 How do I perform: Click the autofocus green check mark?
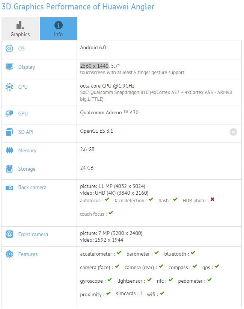click(x=107, y=200)
